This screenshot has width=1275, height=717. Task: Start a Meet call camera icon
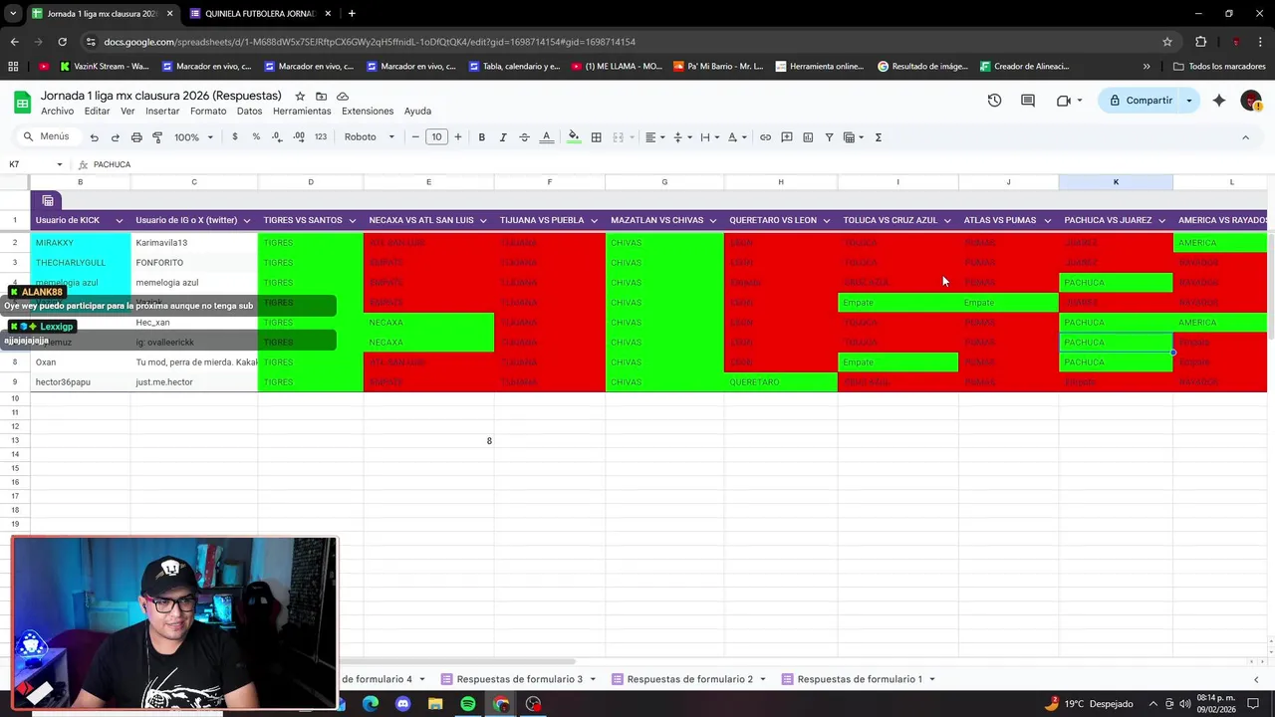1064,101
